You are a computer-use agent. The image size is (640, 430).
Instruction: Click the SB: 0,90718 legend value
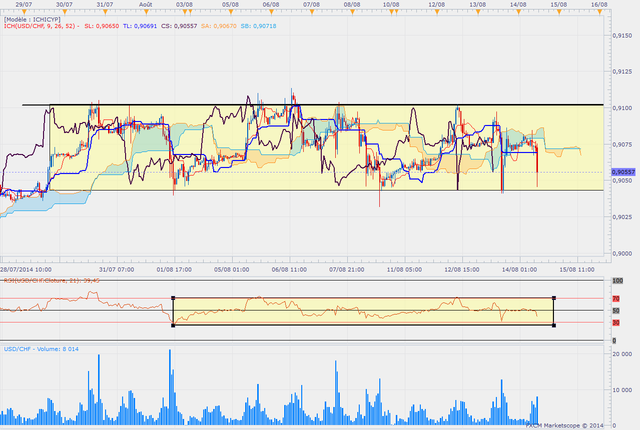[x=259, y=26]
